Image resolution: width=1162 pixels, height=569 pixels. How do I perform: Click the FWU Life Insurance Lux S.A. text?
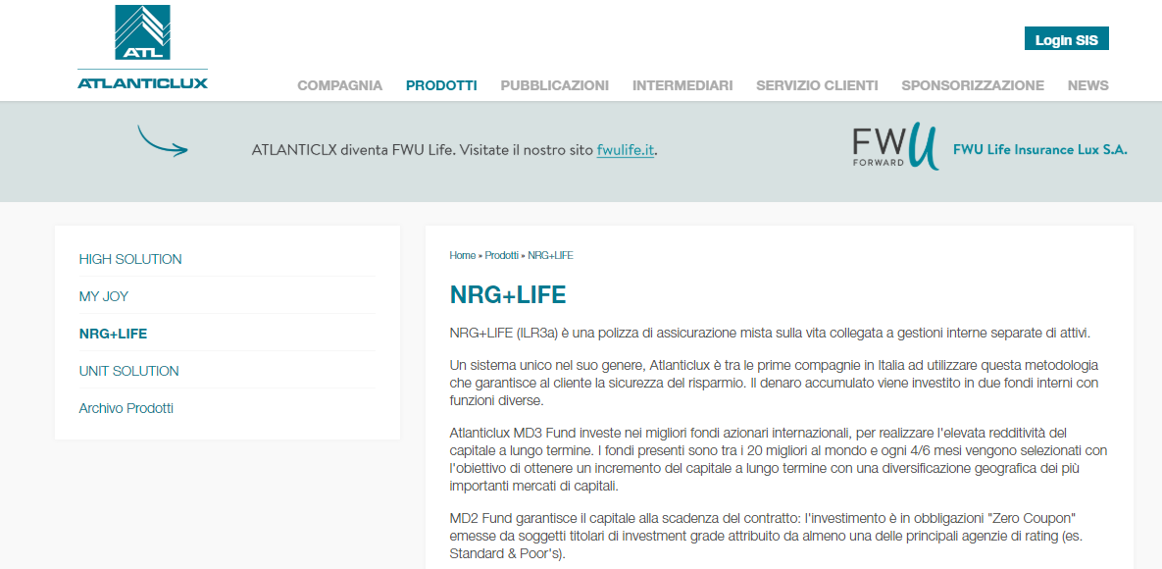point(1039,150)
